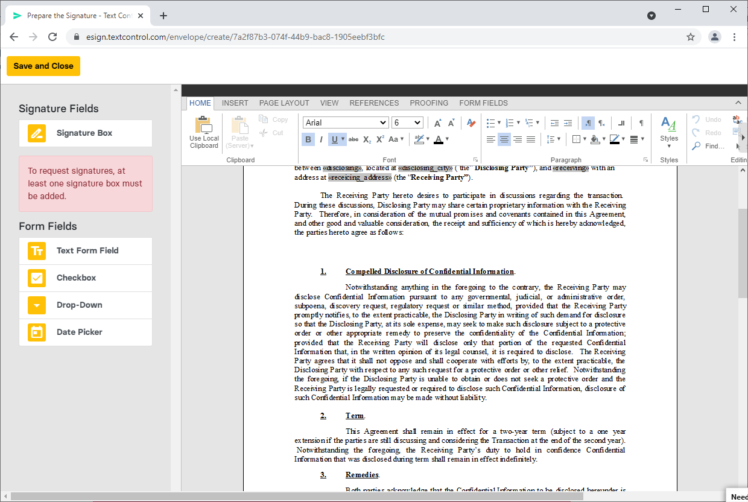Go back in browser history
The width and height of the screenshot is (748, 502).
(14, 37)
